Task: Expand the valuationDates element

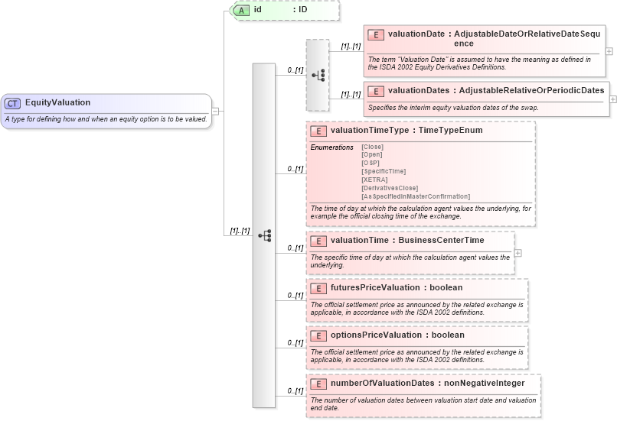Action: (613, 99)
